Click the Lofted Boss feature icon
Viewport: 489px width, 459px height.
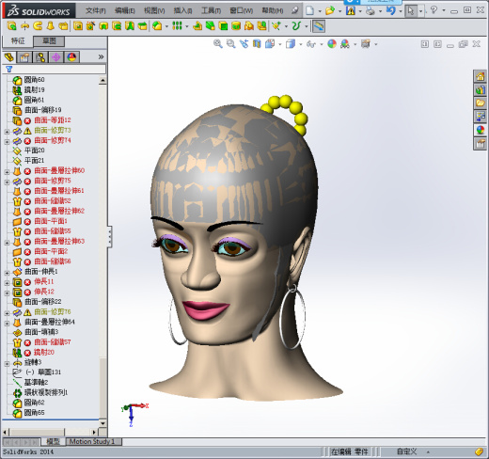tap(51, 26)
